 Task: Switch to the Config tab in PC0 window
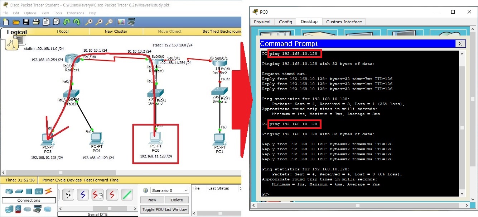(285, 22)
